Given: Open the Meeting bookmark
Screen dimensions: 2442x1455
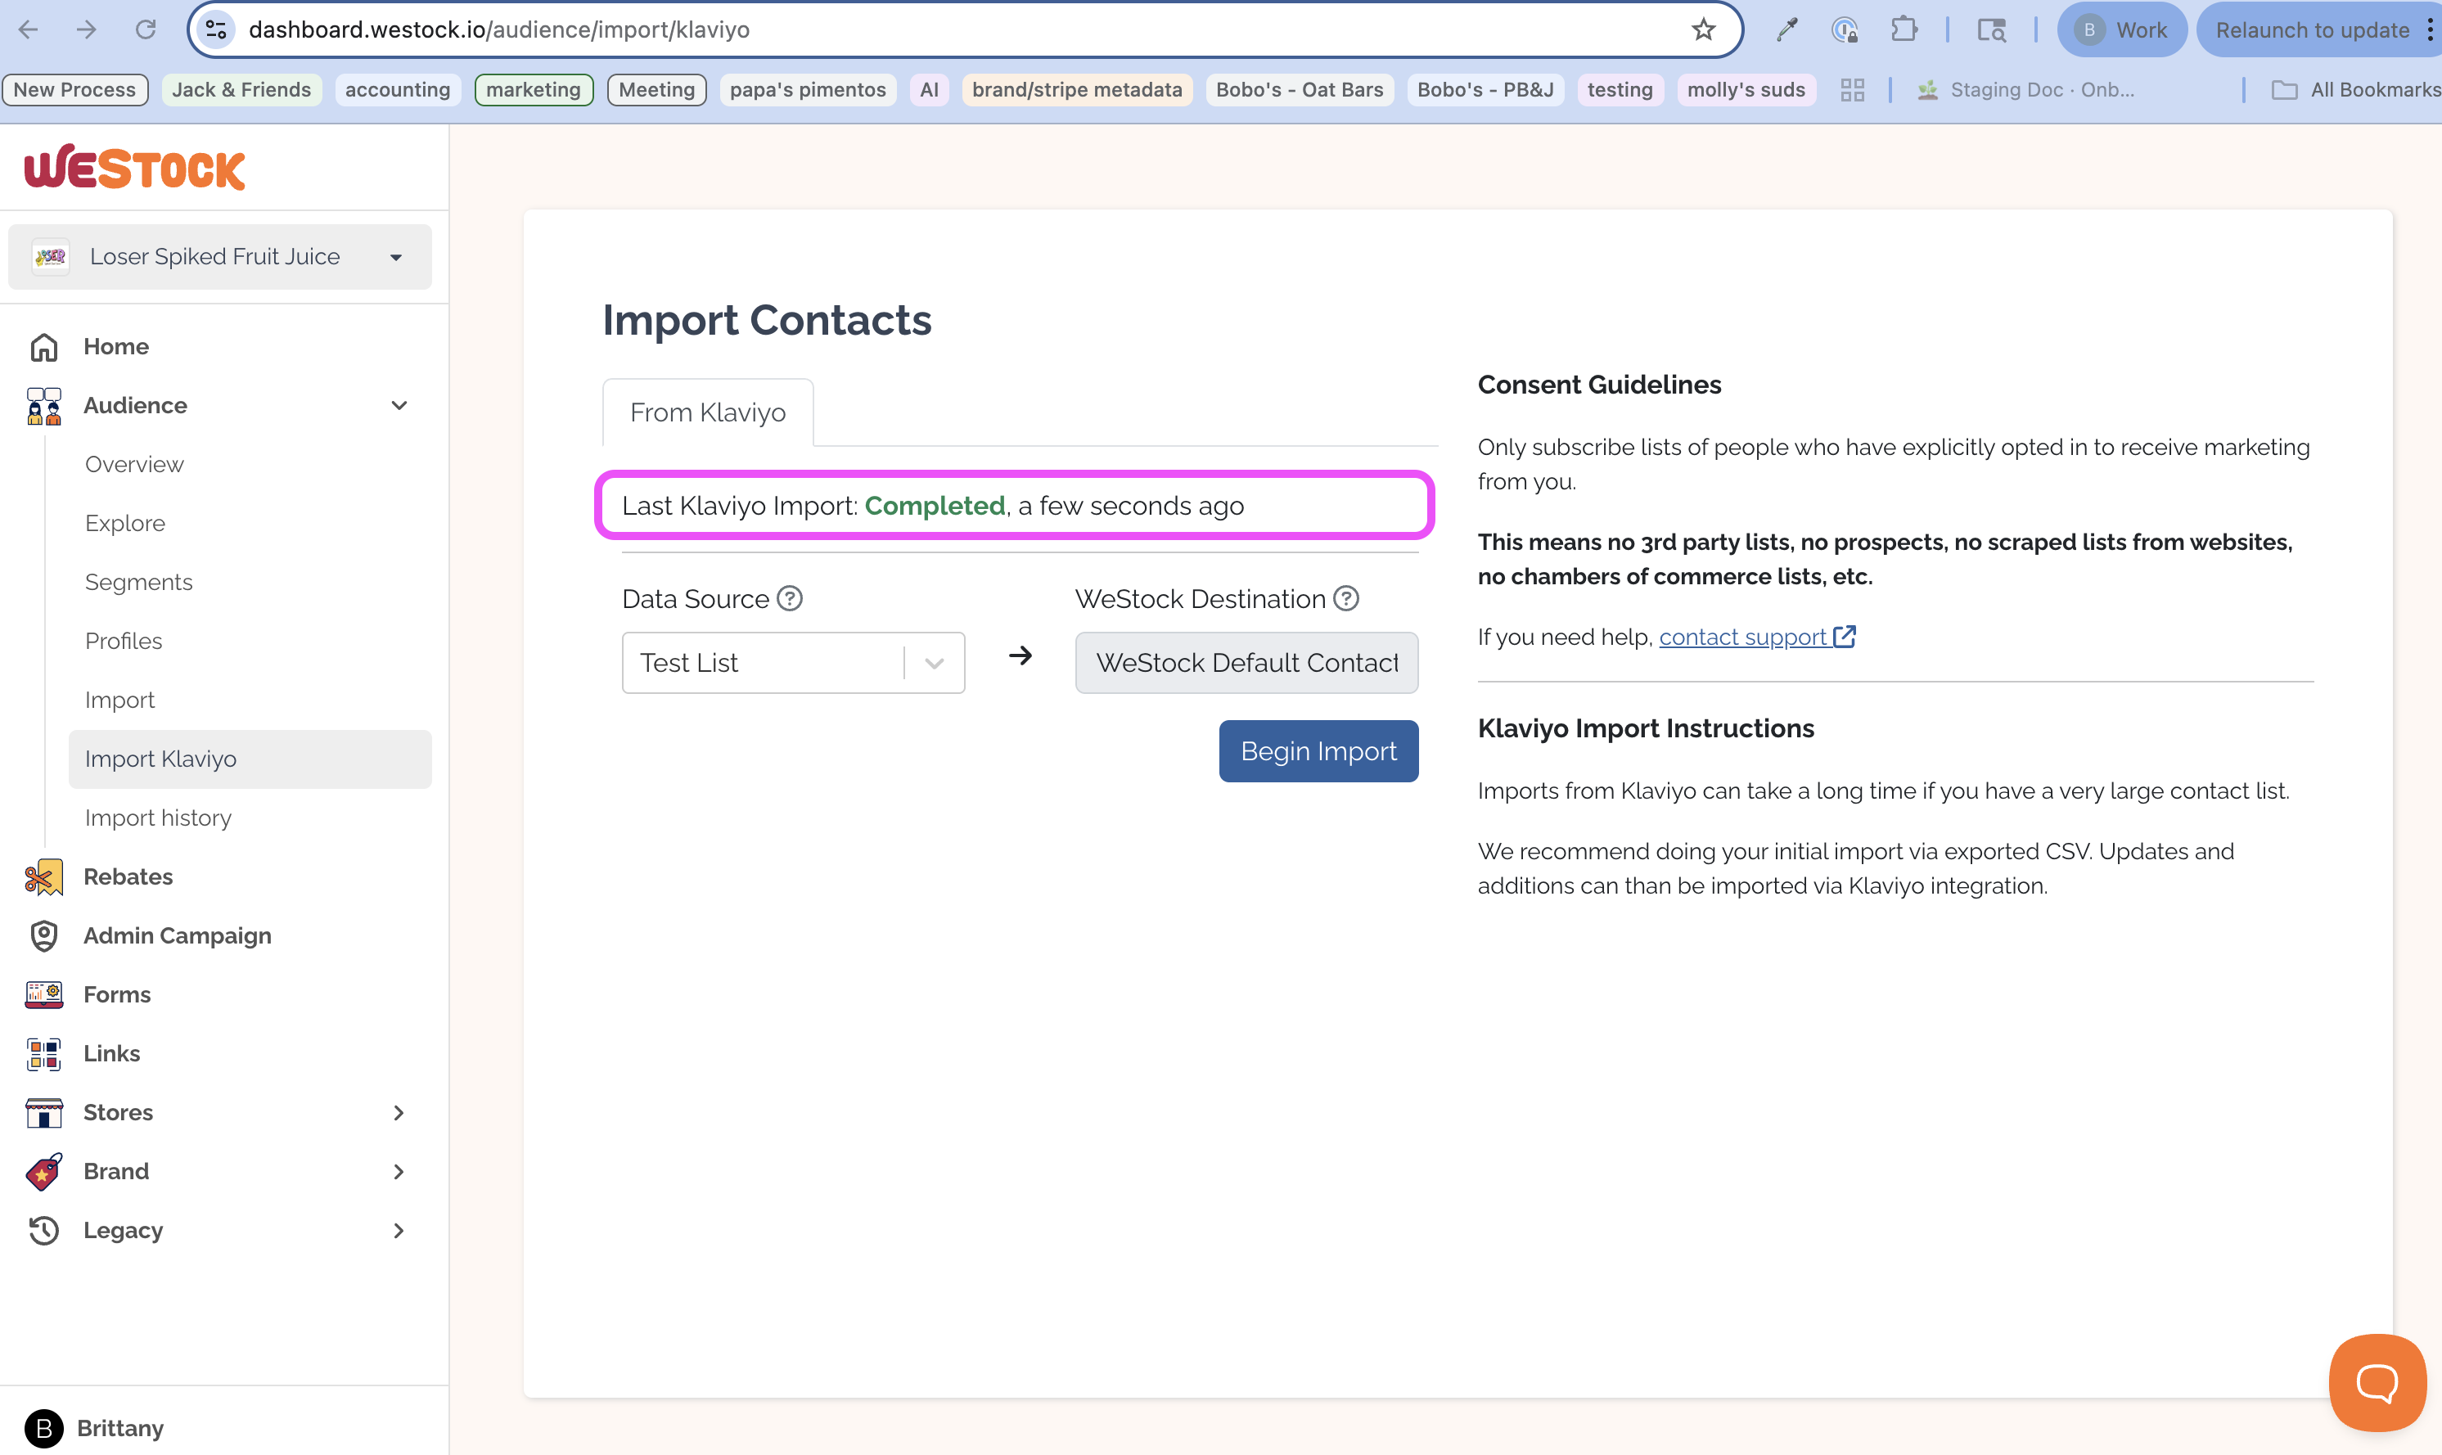Looking at the screenshot, I should (657, 90).
